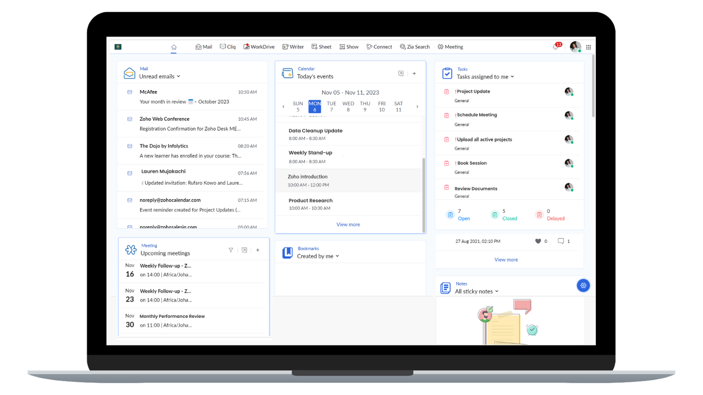Click assignee avatar on Project Update
Viewport: 703px width, 395px height.
point(569,92)
